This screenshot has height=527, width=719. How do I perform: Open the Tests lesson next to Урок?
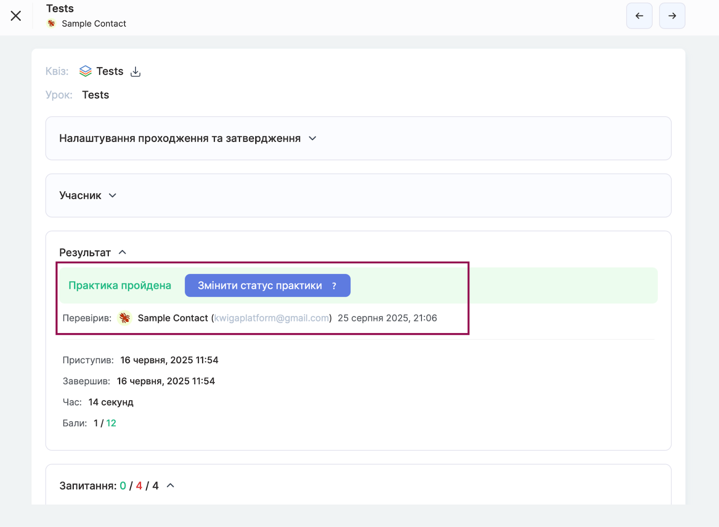click(x=95, y=95)
